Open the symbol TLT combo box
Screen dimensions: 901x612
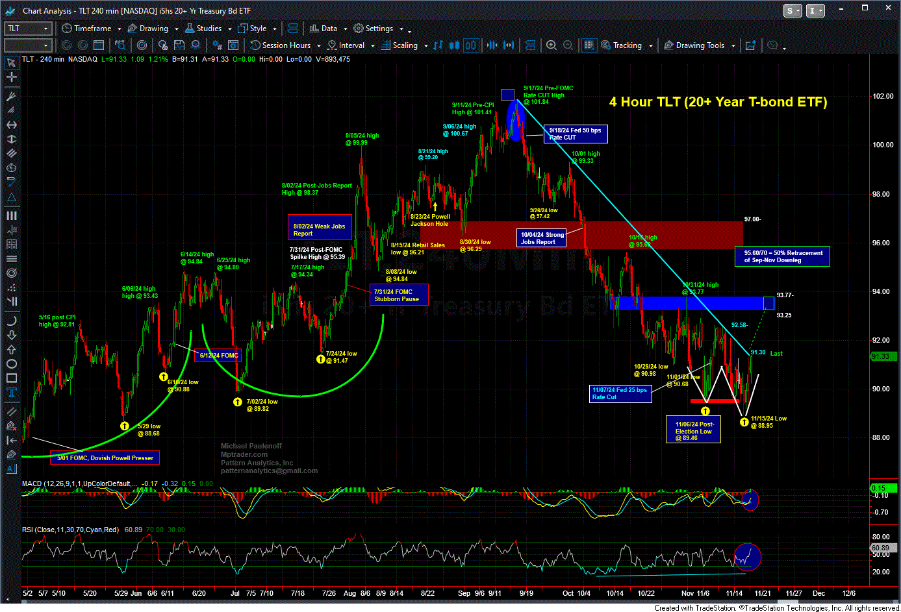pos(27,29)
